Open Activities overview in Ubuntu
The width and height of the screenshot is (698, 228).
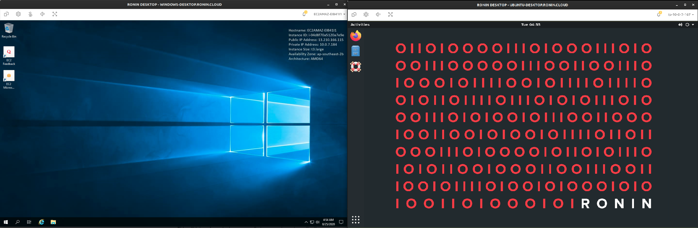[360, 25]
